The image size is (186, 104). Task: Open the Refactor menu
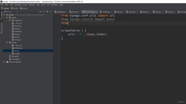(32, 5)
